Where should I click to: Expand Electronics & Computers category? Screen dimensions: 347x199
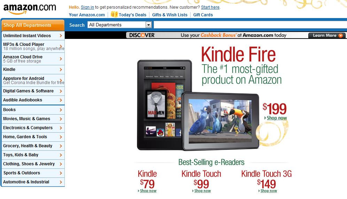click(33, 128)
